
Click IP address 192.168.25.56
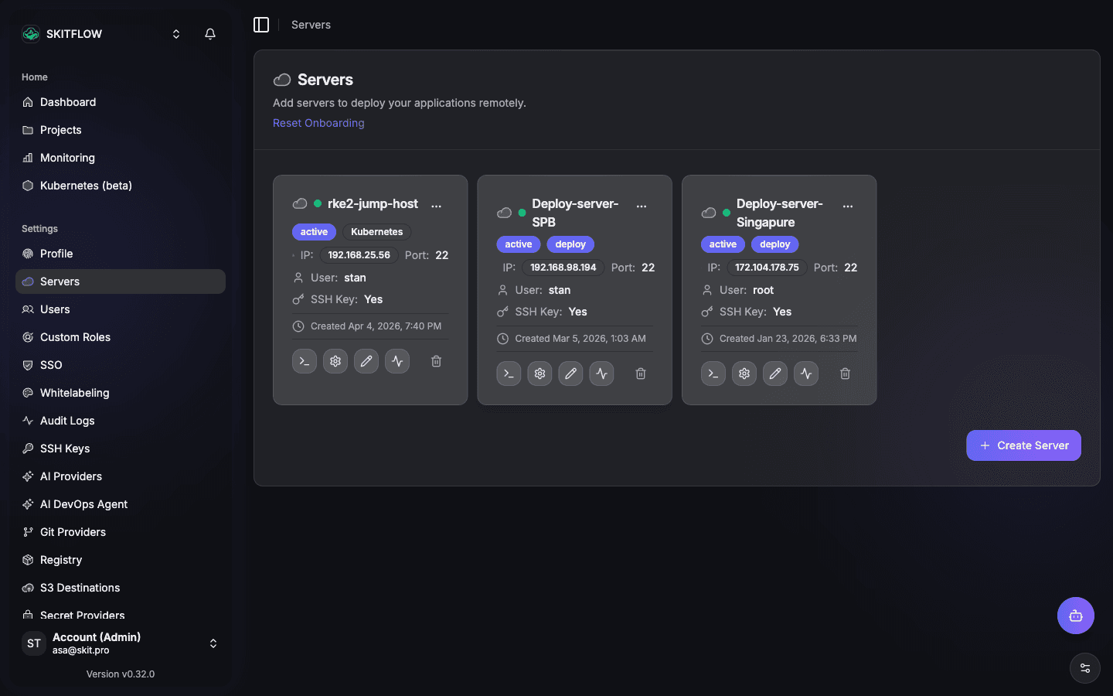pos(359,255)
